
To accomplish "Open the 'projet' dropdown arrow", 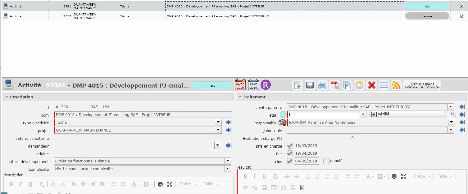I will (218, 130).
